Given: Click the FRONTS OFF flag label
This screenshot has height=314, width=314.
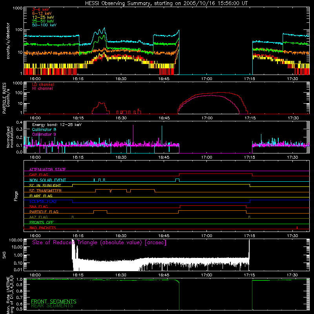Looking at the screenshot, I should pos(42,223).
